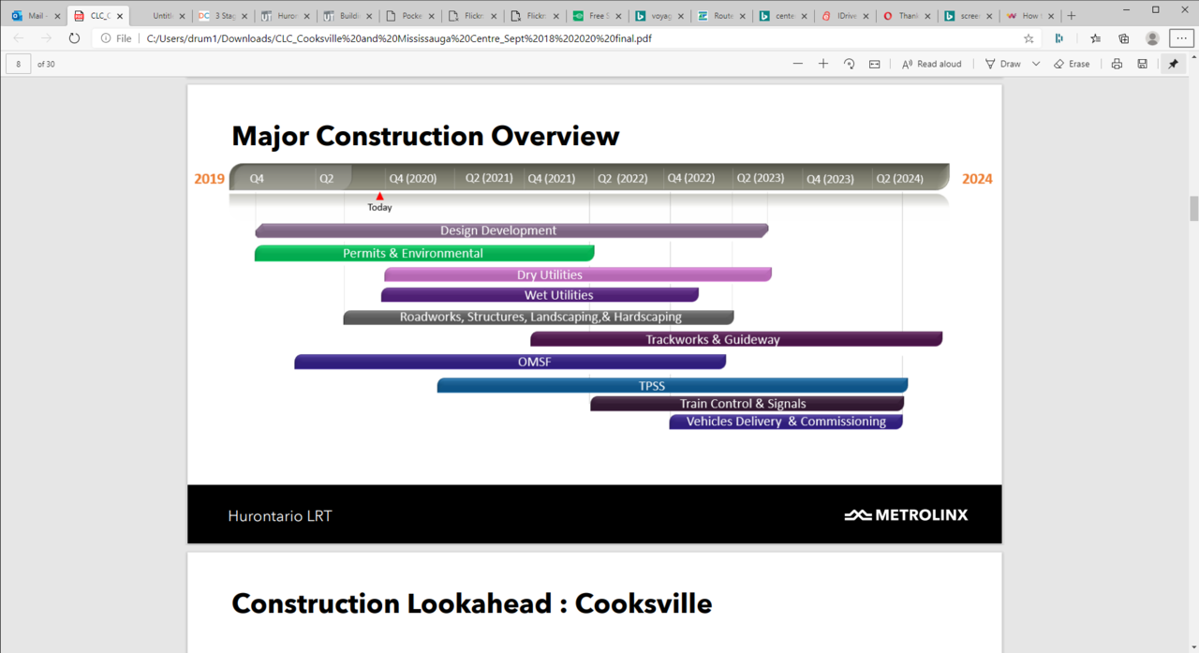Click the blue extension icon beside favorites star
1199x653 pixels.
tap(1059, 38)
